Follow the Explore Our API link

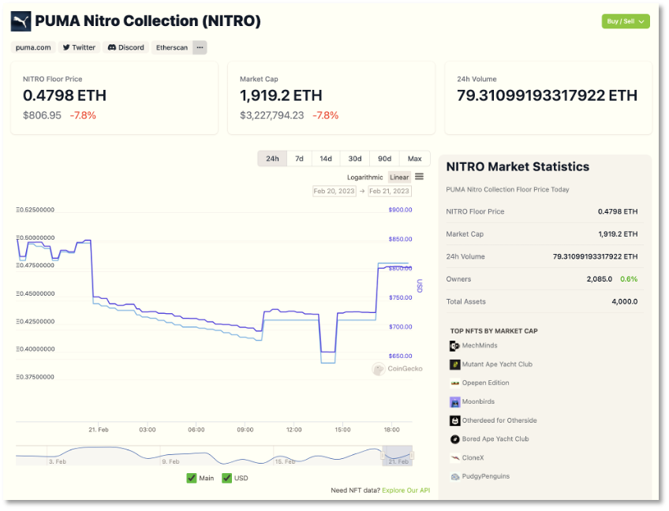(406, 490)
